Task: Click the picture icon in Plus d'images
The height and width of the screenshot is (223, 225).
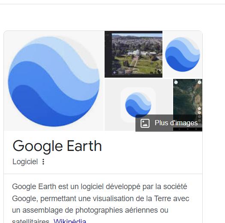Action: pos(145,123)
